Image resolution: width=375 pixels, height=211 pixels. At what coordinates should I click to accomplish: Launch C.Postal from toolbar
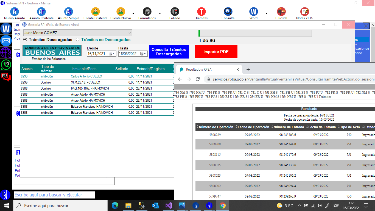tap(281, 12)
